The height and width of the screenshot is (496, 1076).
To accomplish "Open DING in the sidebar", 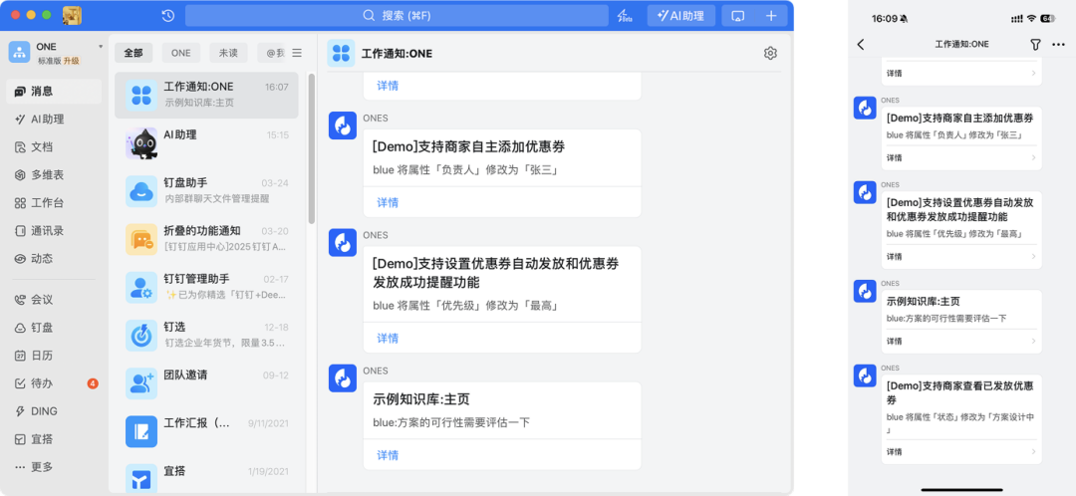I will tap(54, 411).
